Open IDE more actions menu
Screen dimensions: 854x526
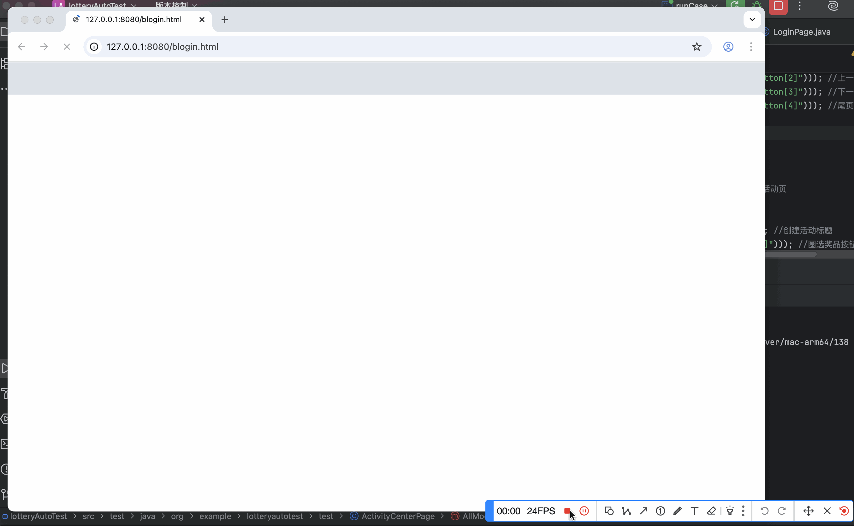coord(800,6)
